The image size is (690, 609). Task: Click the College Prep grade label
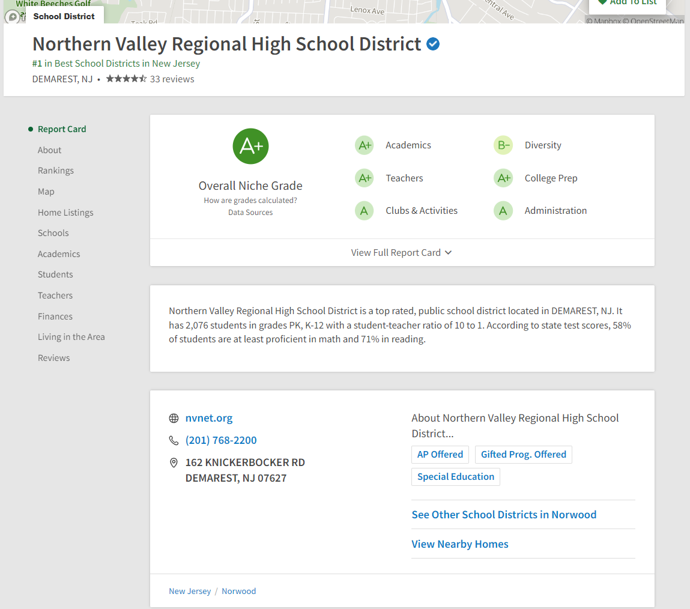pos(551,178)
